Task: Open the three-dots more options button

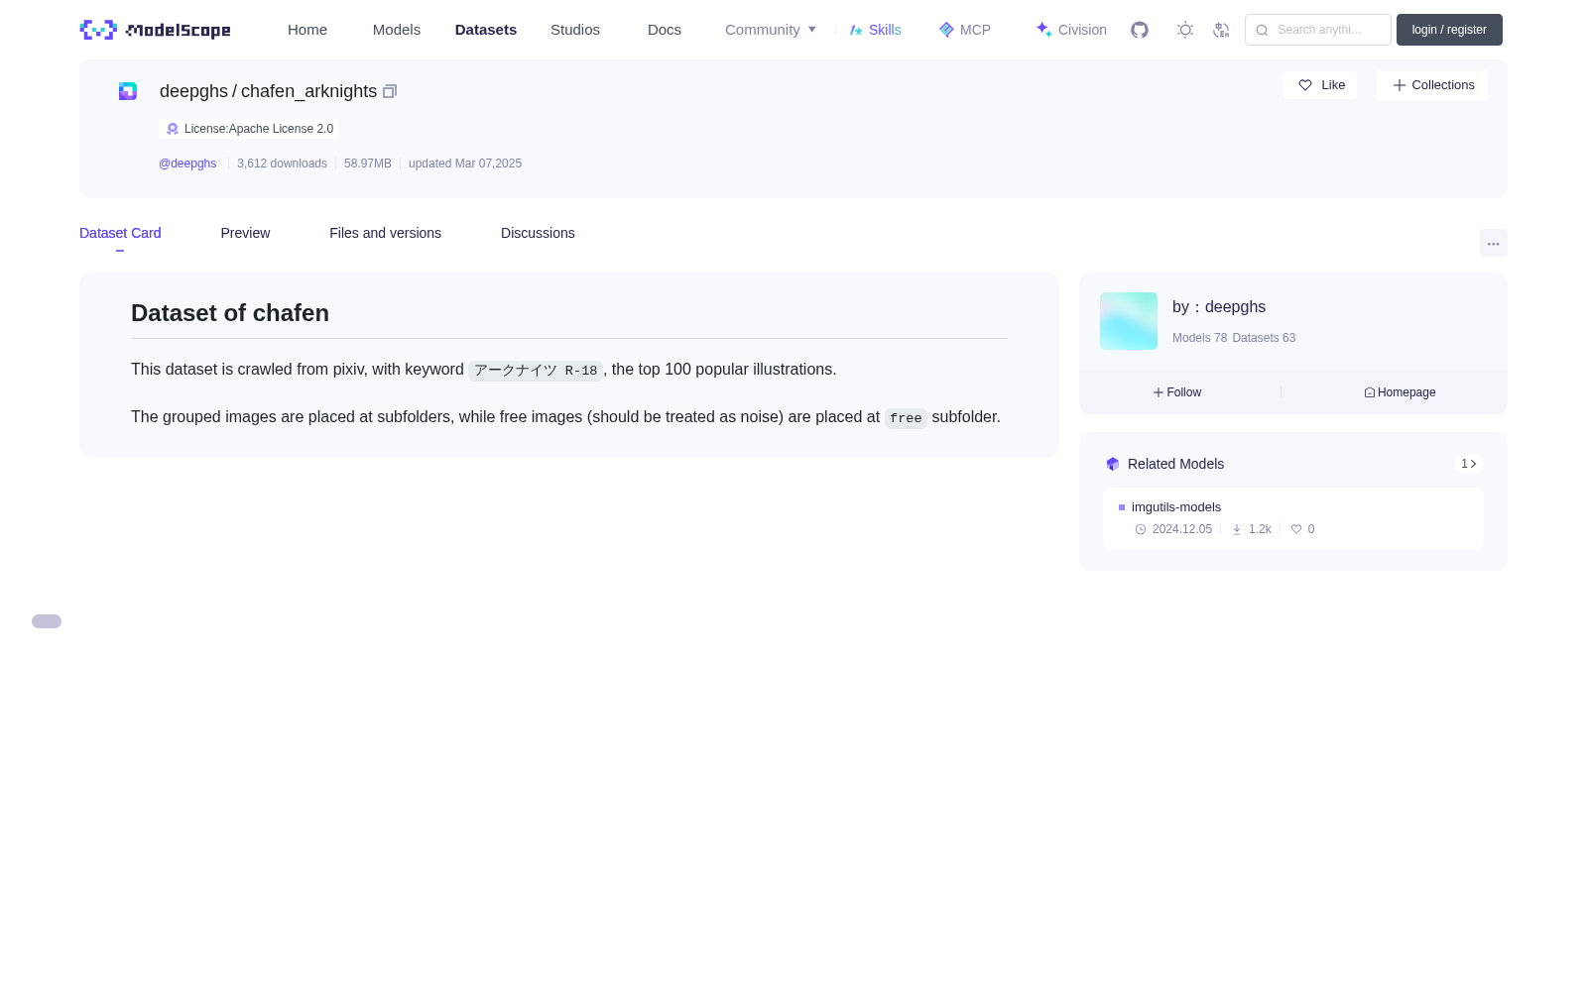Action: 1493,243
